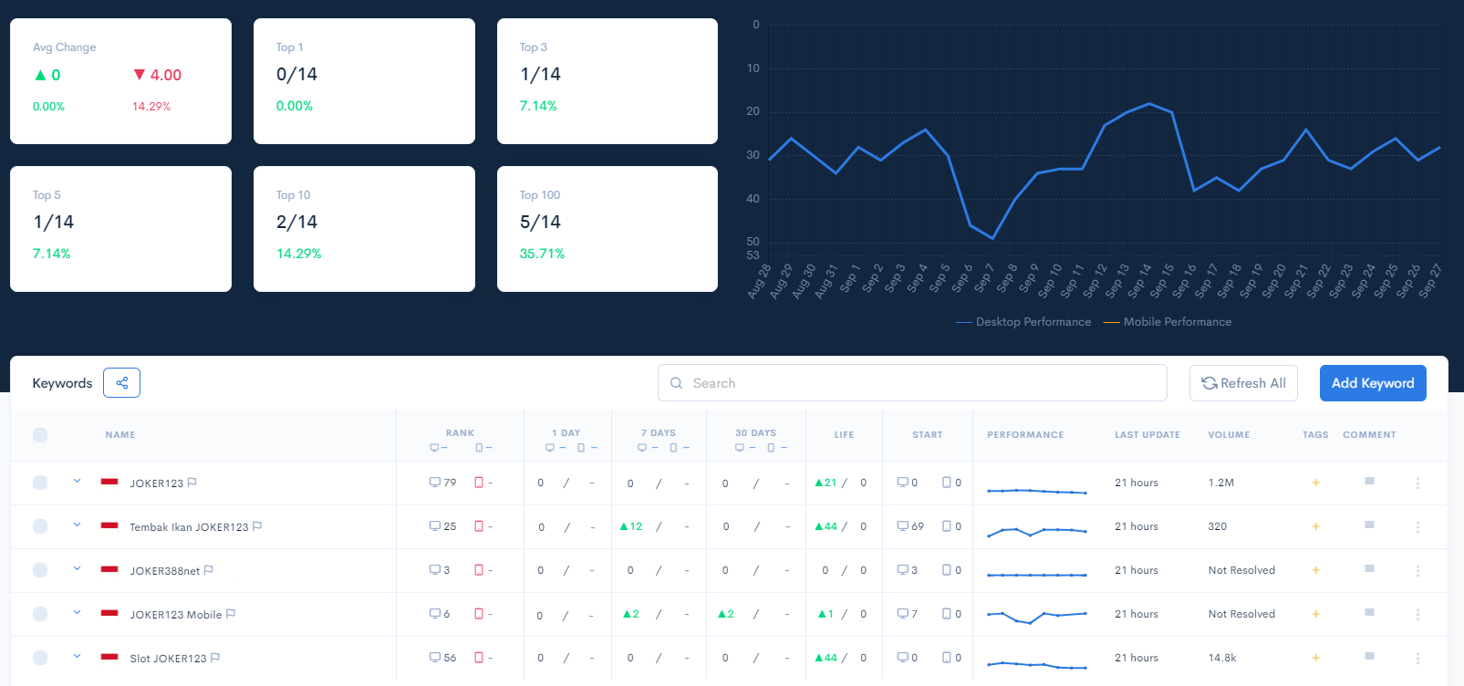Click the Tembak Ikan JOKER123 keyword name

189,527
